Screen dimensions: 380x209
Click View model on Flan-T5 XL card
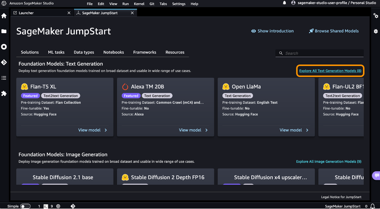tap(89, 130)
